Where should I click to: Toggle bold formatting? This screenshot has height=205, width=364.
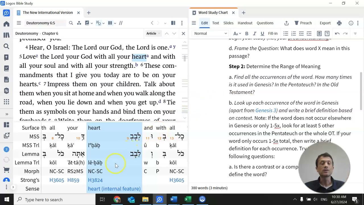click(247, 33)
